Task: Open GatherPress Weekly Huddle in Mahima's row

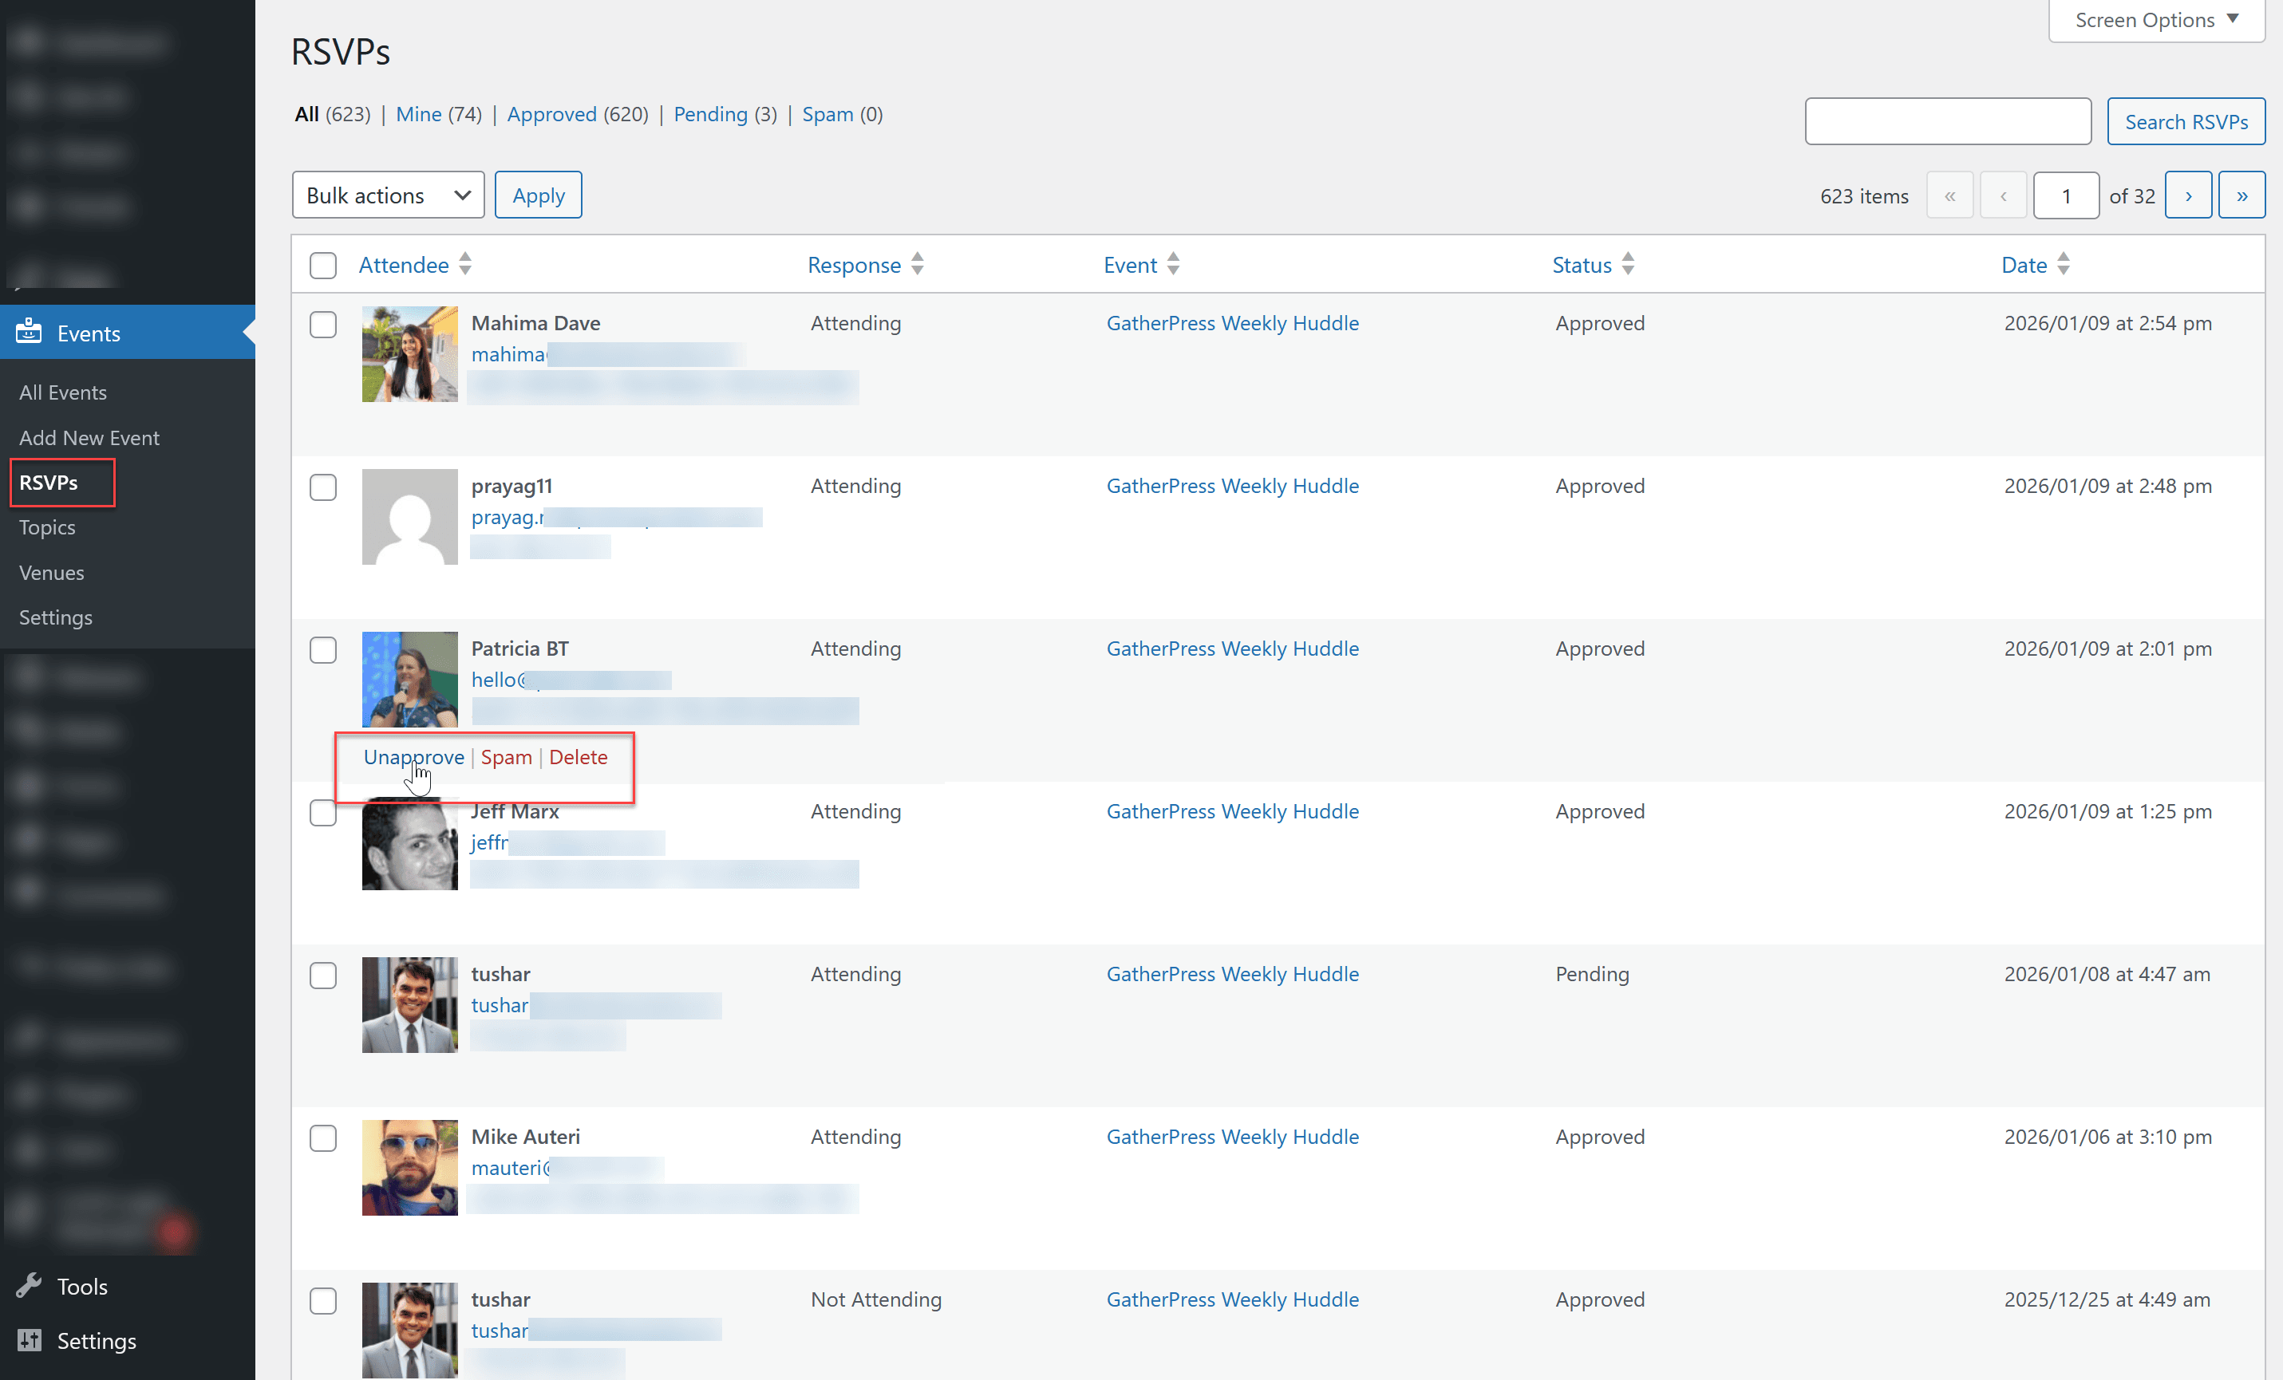Action: tap(1232, 322)
